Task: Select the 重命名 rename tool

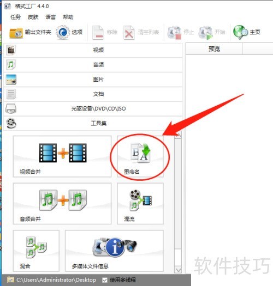Action: click(x=140, y=156)
